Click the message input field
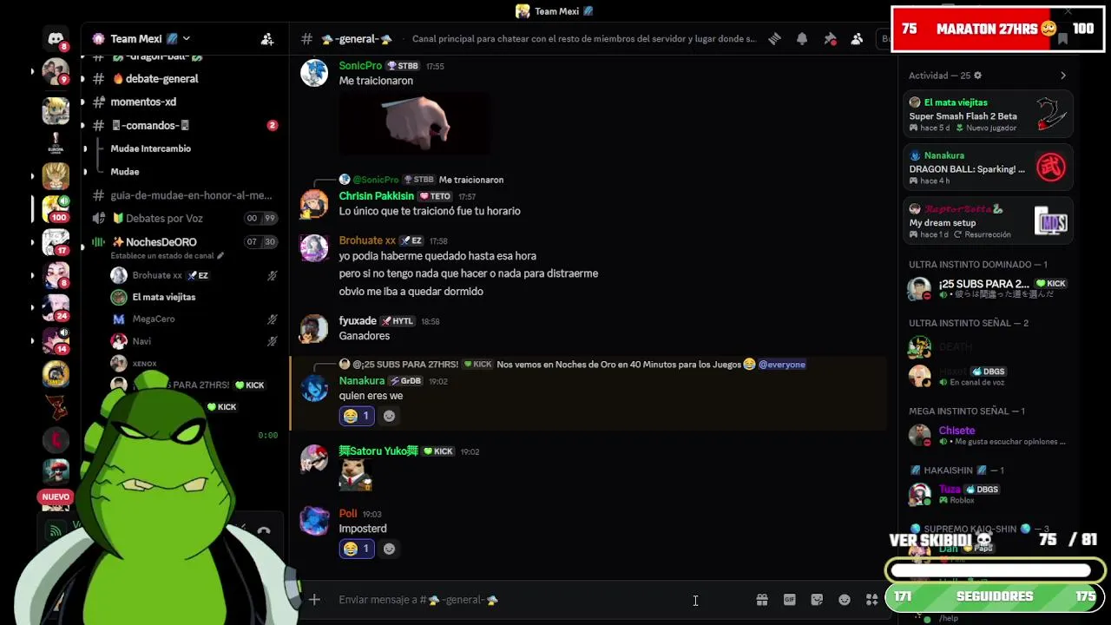 coord(538,600)
